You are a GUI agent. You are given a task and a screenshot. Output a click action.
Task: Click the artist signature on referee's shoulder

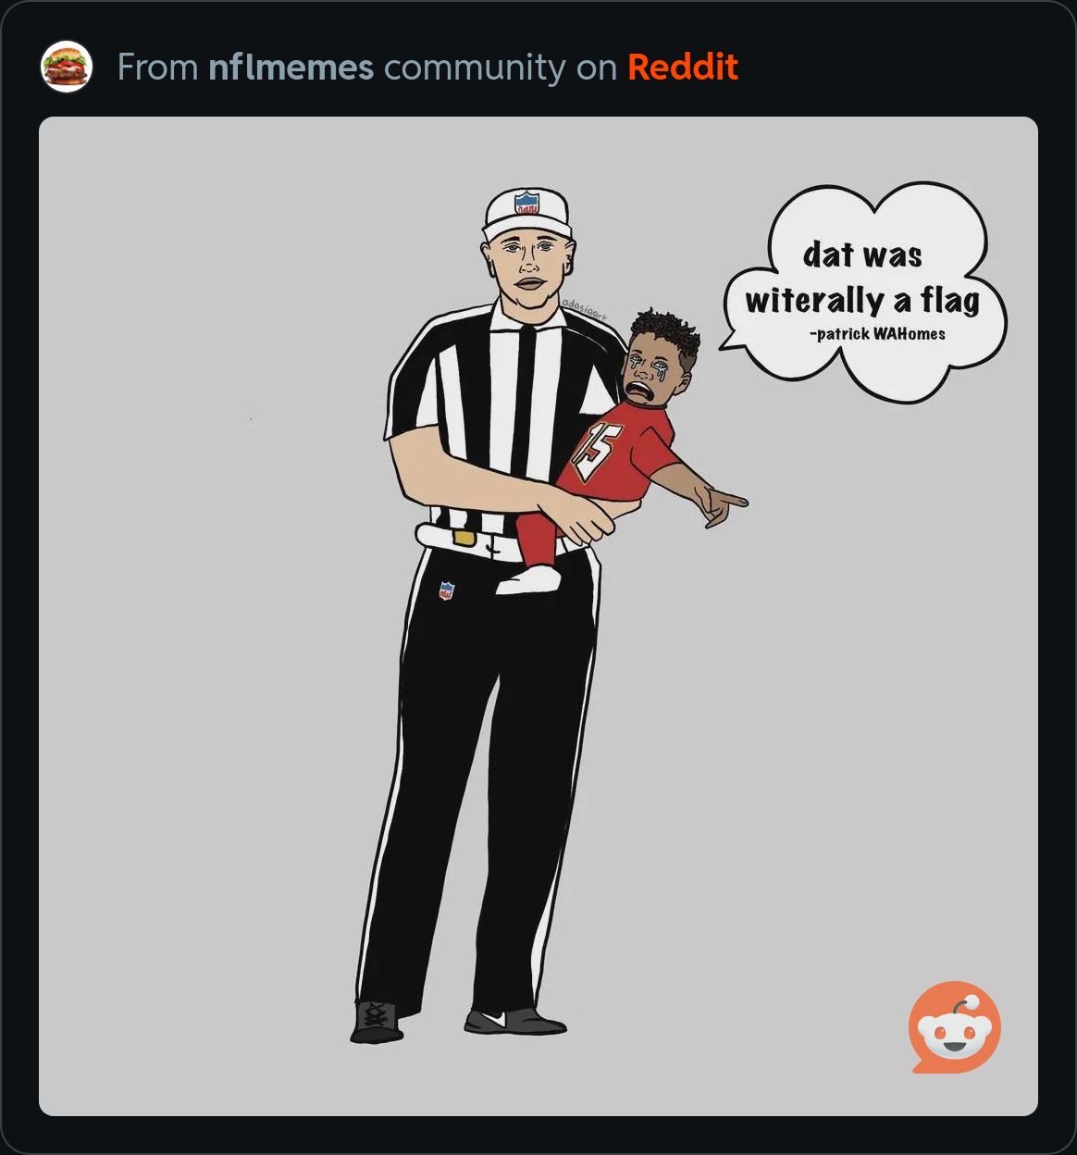coord(584,311)
